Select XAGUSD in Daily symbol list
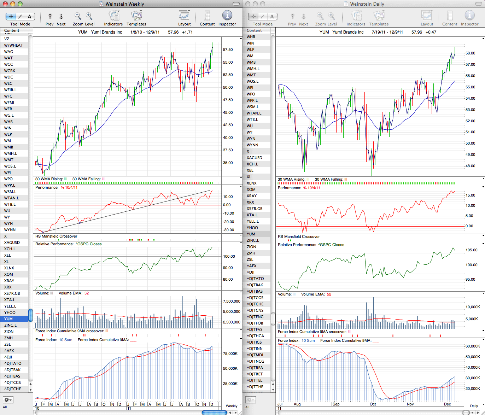Image resolution: width=485 pixels, height=415 pixels. [x=257, y=158]
